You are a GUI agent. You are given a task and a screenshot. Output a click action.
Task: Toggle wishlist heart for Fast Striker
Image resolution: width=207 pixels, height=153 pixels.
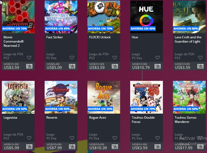click(72, 58)
